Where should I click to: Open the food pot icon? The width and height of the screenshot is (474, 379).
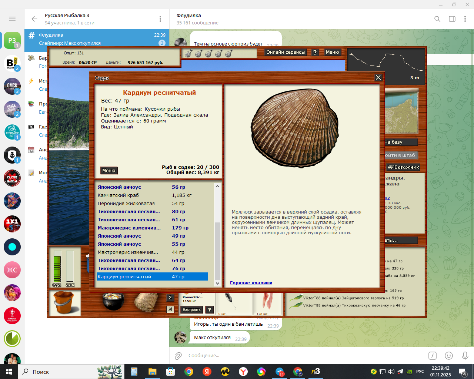click(x=113, y=301)
